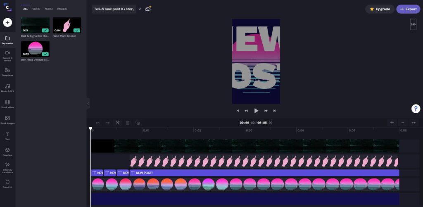Open the Brand kit panel
423x207 pixels.
[x=7, y=183]
